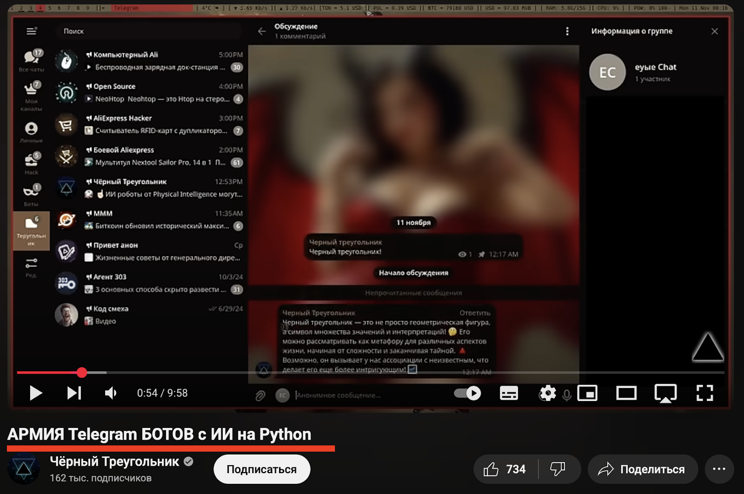This screenshot has width=744, height=494.
Task: Click the Telegram label in top bar
Action: coord(126,8)
